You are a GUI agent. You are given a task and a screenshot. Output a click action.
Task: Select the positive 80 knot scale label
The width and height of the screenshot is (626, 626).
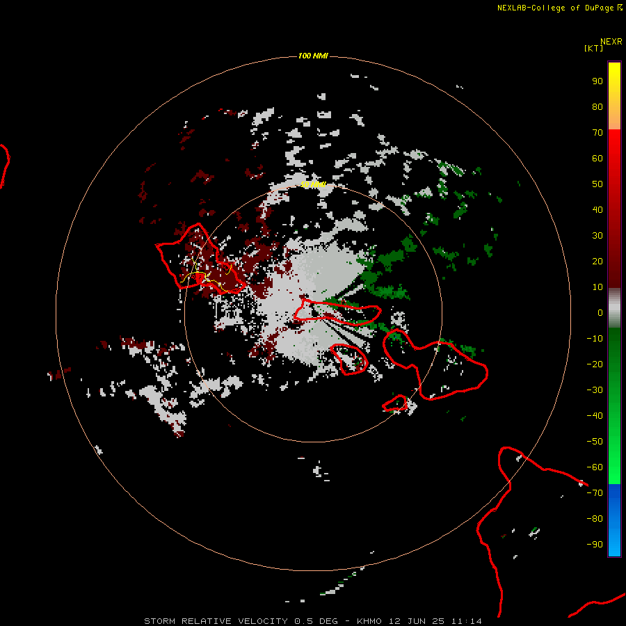[x=597, y=106]
